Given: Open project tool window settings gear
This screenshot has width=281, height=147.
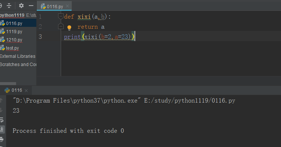Looking at the screenshot, I should point(21,6).
